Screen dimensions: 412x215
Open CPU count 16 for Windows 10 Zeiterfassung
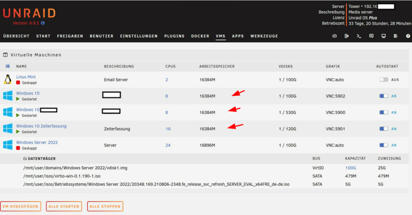point(168,129)
